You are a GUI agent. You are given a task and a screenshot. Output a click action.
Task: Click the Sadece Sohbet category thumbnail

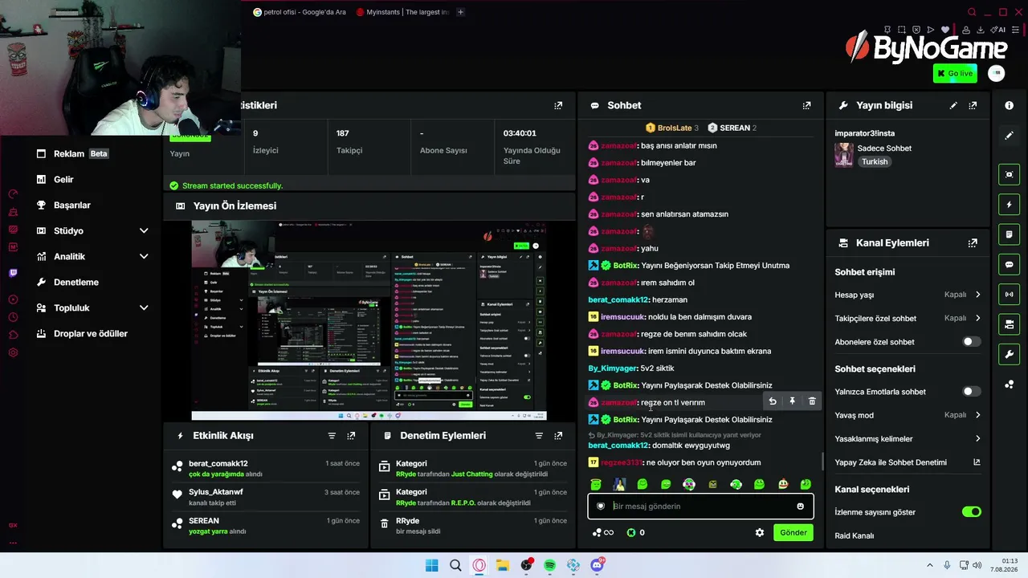843,154
